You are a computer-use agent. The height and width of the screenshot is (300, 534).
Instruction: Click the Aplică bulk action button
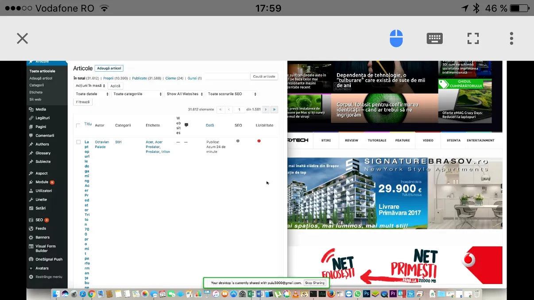click(x=115, y=86)
